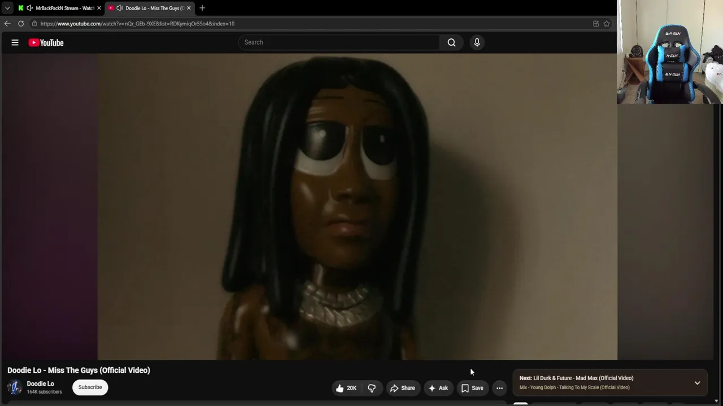Start voice search with the microphone icon
723x406 pixels.
pyautogui.click(x=477, y=42)
